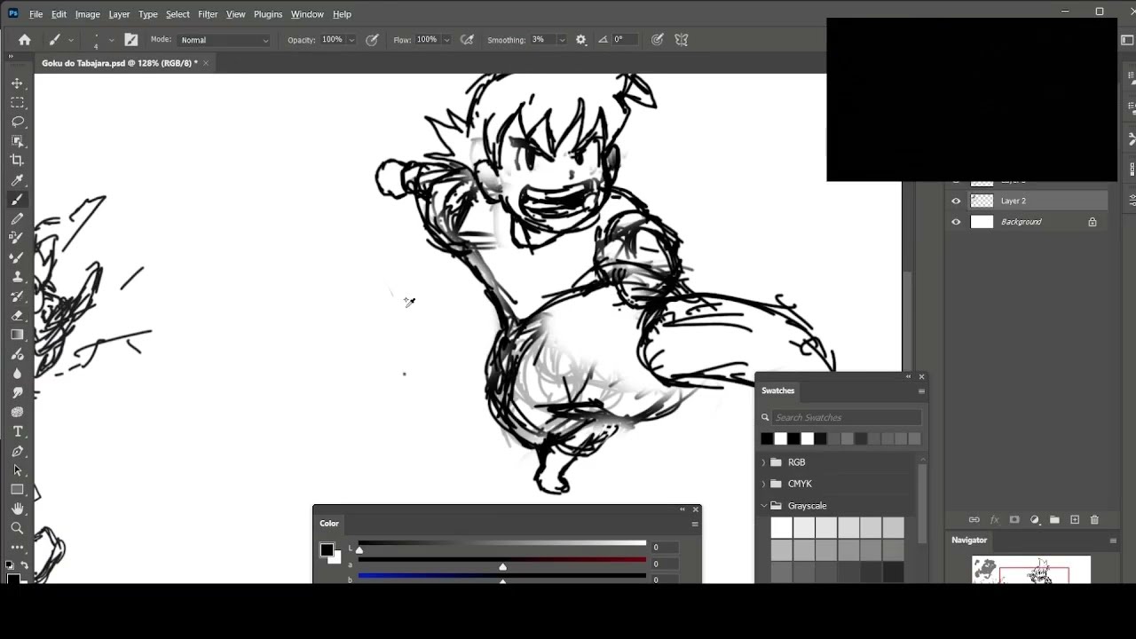Select the Gradient tool

pos(17,335)
